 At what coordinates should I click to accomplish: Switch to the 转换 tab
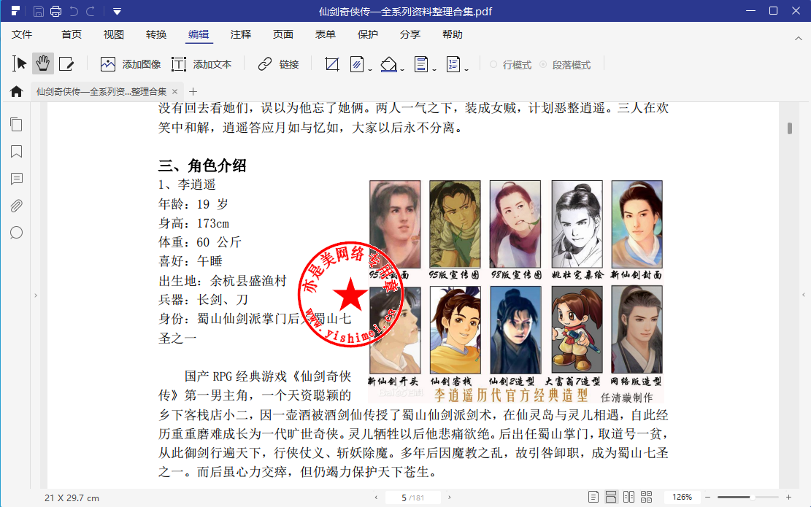click(x=156, y=34)
